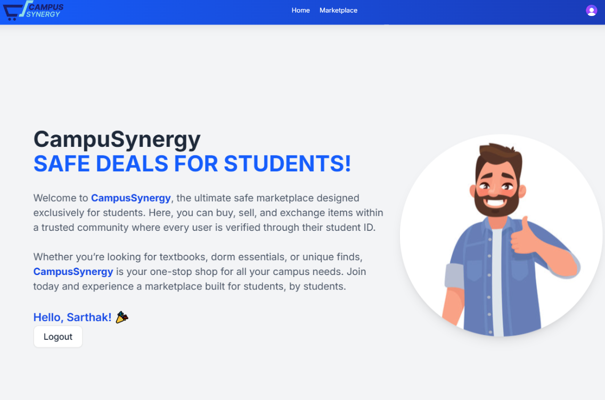Click the thumbs-up man illustration
605x400 pixels.
[501, 236]
